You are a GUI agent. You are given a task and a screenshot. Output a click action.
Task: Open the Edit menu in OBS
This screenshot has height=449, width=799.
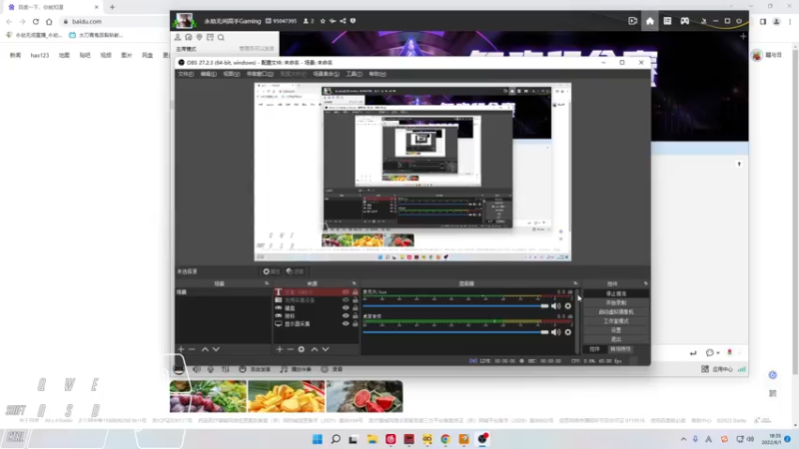coord(209,74)
